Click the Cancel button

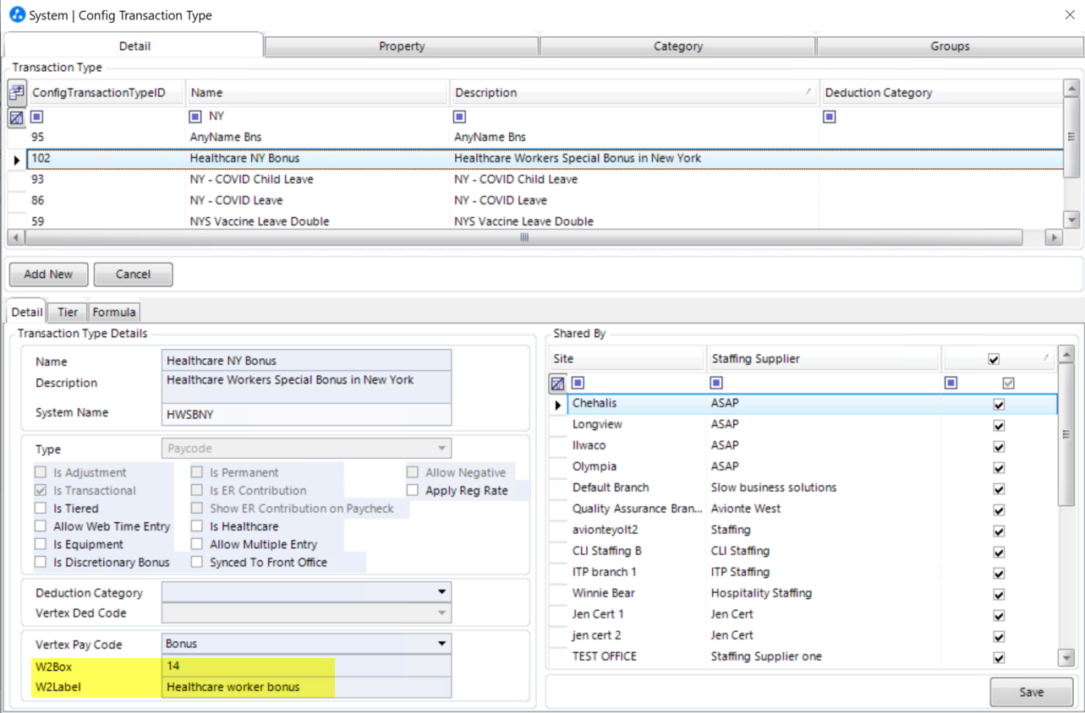click(x=133, y=275)
